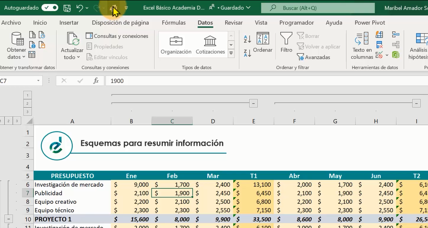The image size is (428, 228).
Task: Open the Guardado status dropdown
Action: [x=236, y=8]
